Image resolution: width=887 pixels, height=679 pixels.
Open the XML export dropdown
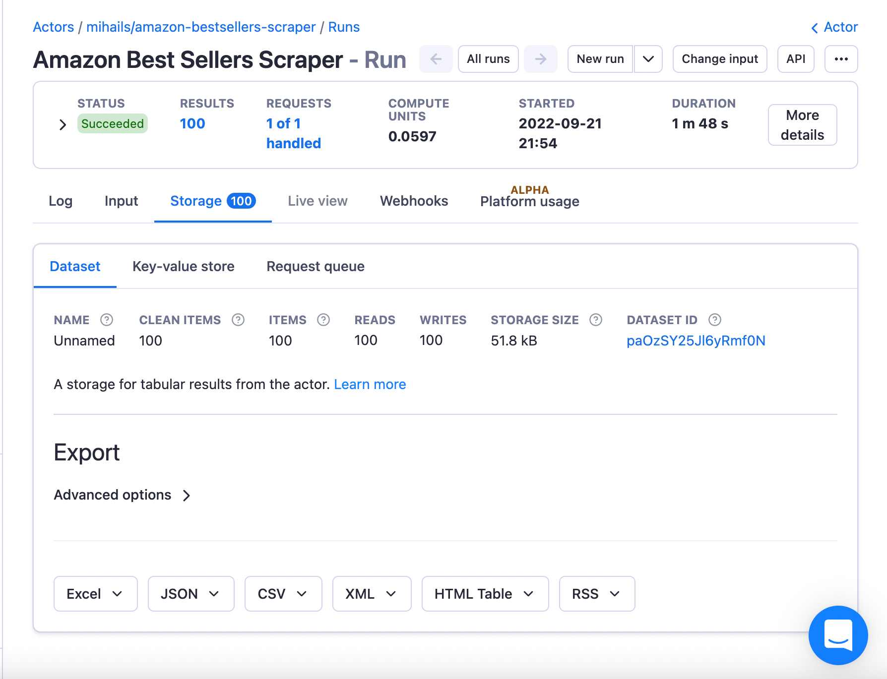372,594
